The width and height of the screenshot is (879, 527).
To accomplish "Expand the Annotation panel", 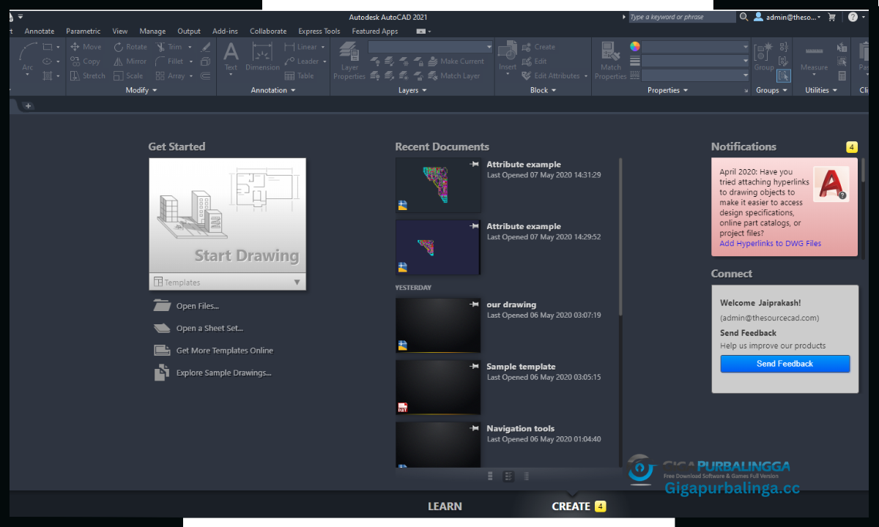I will [273, 90].
